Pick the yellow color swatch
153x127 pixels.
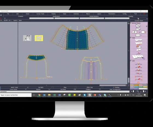tap(145, 87)
